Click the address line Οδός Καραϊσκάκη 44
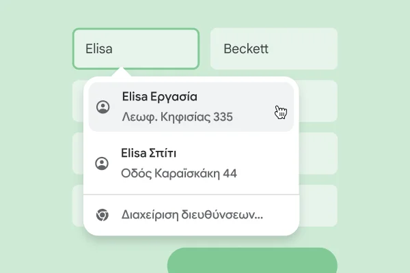This screenshot has width=410, height=273. pyautogui.click(x=178, y=173)
